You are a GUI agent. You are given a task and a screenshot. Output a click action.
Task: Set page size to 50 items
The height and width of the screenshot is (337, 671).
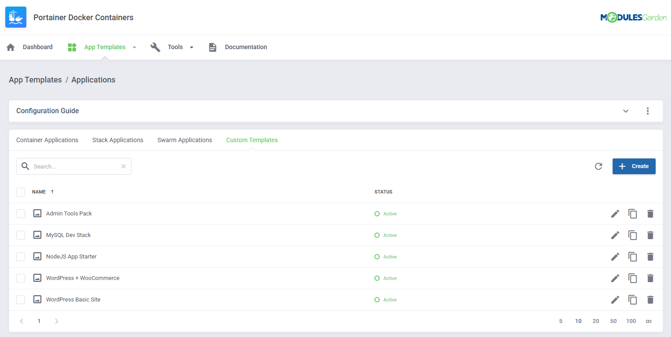pos(613,321)
